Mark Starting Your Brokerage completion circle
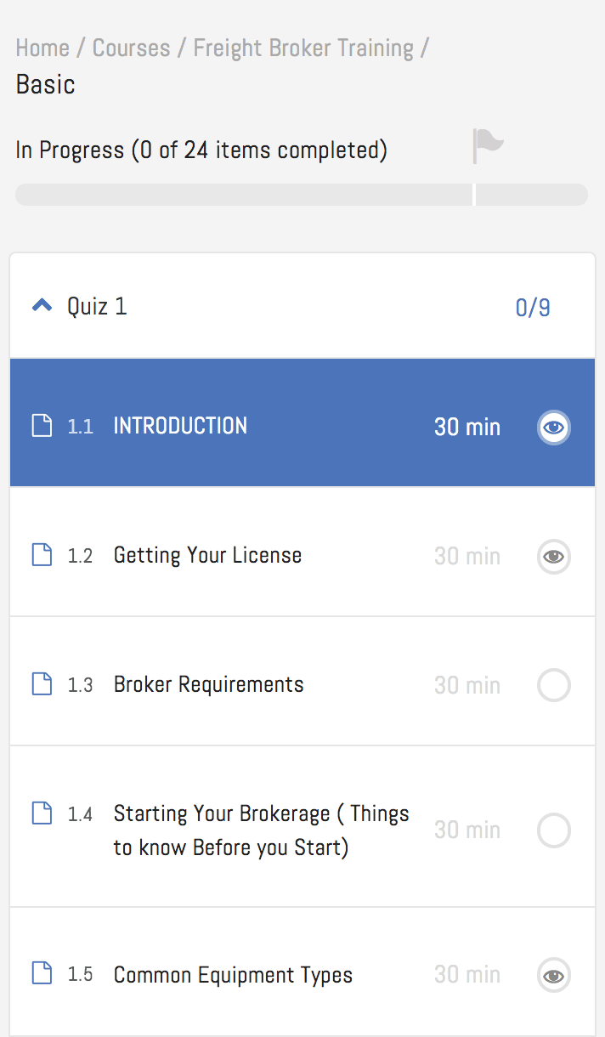The width and height of the screenshot is (605, 1037). [x=554, y=830]
